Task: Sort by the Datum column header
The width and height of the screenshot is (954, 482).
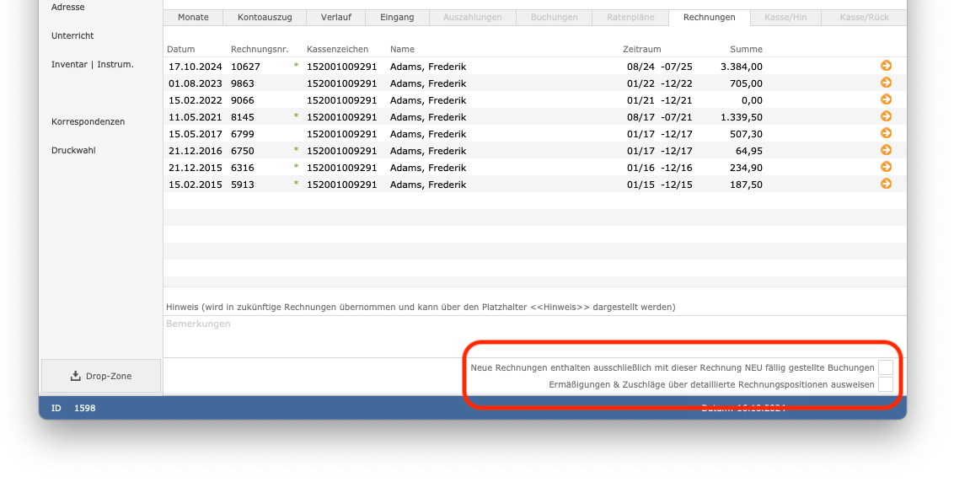Action: coord(180,49)
